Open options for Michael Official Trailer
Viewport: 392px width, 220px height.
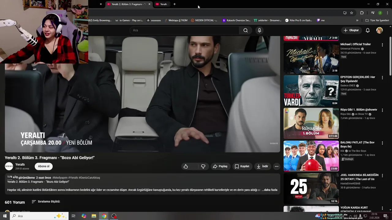click(x=382, y=45)
